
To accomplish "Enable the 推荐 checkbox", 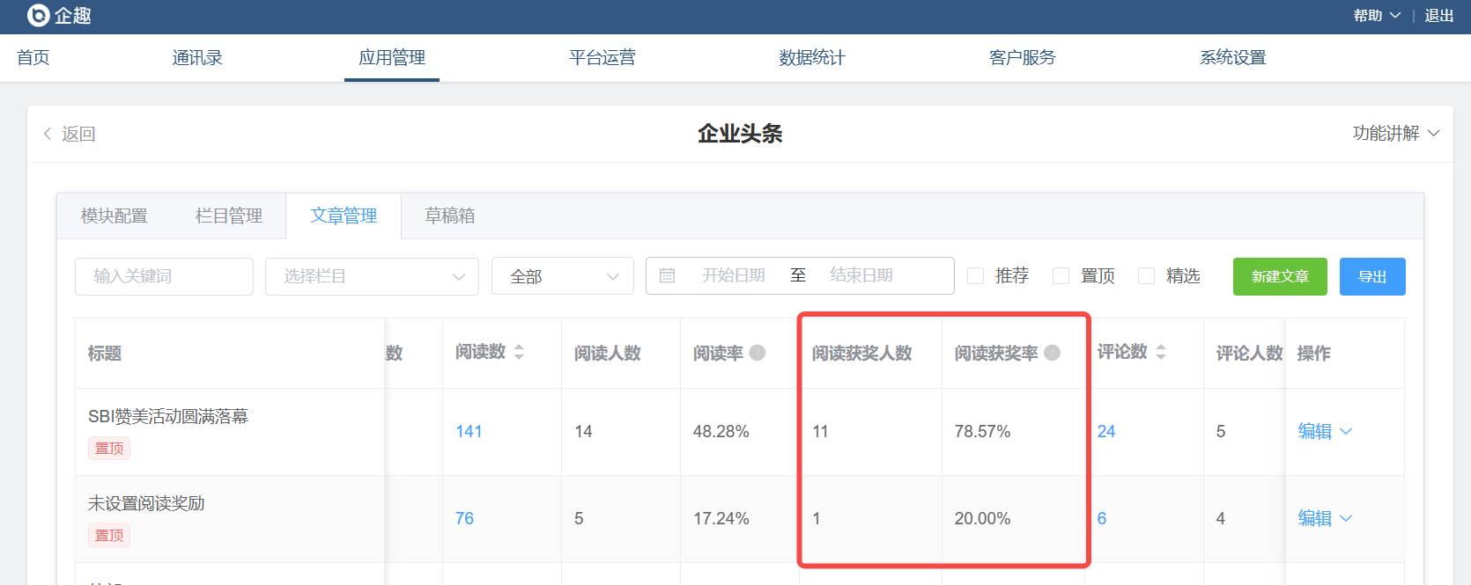I will [x=975, y=276].
